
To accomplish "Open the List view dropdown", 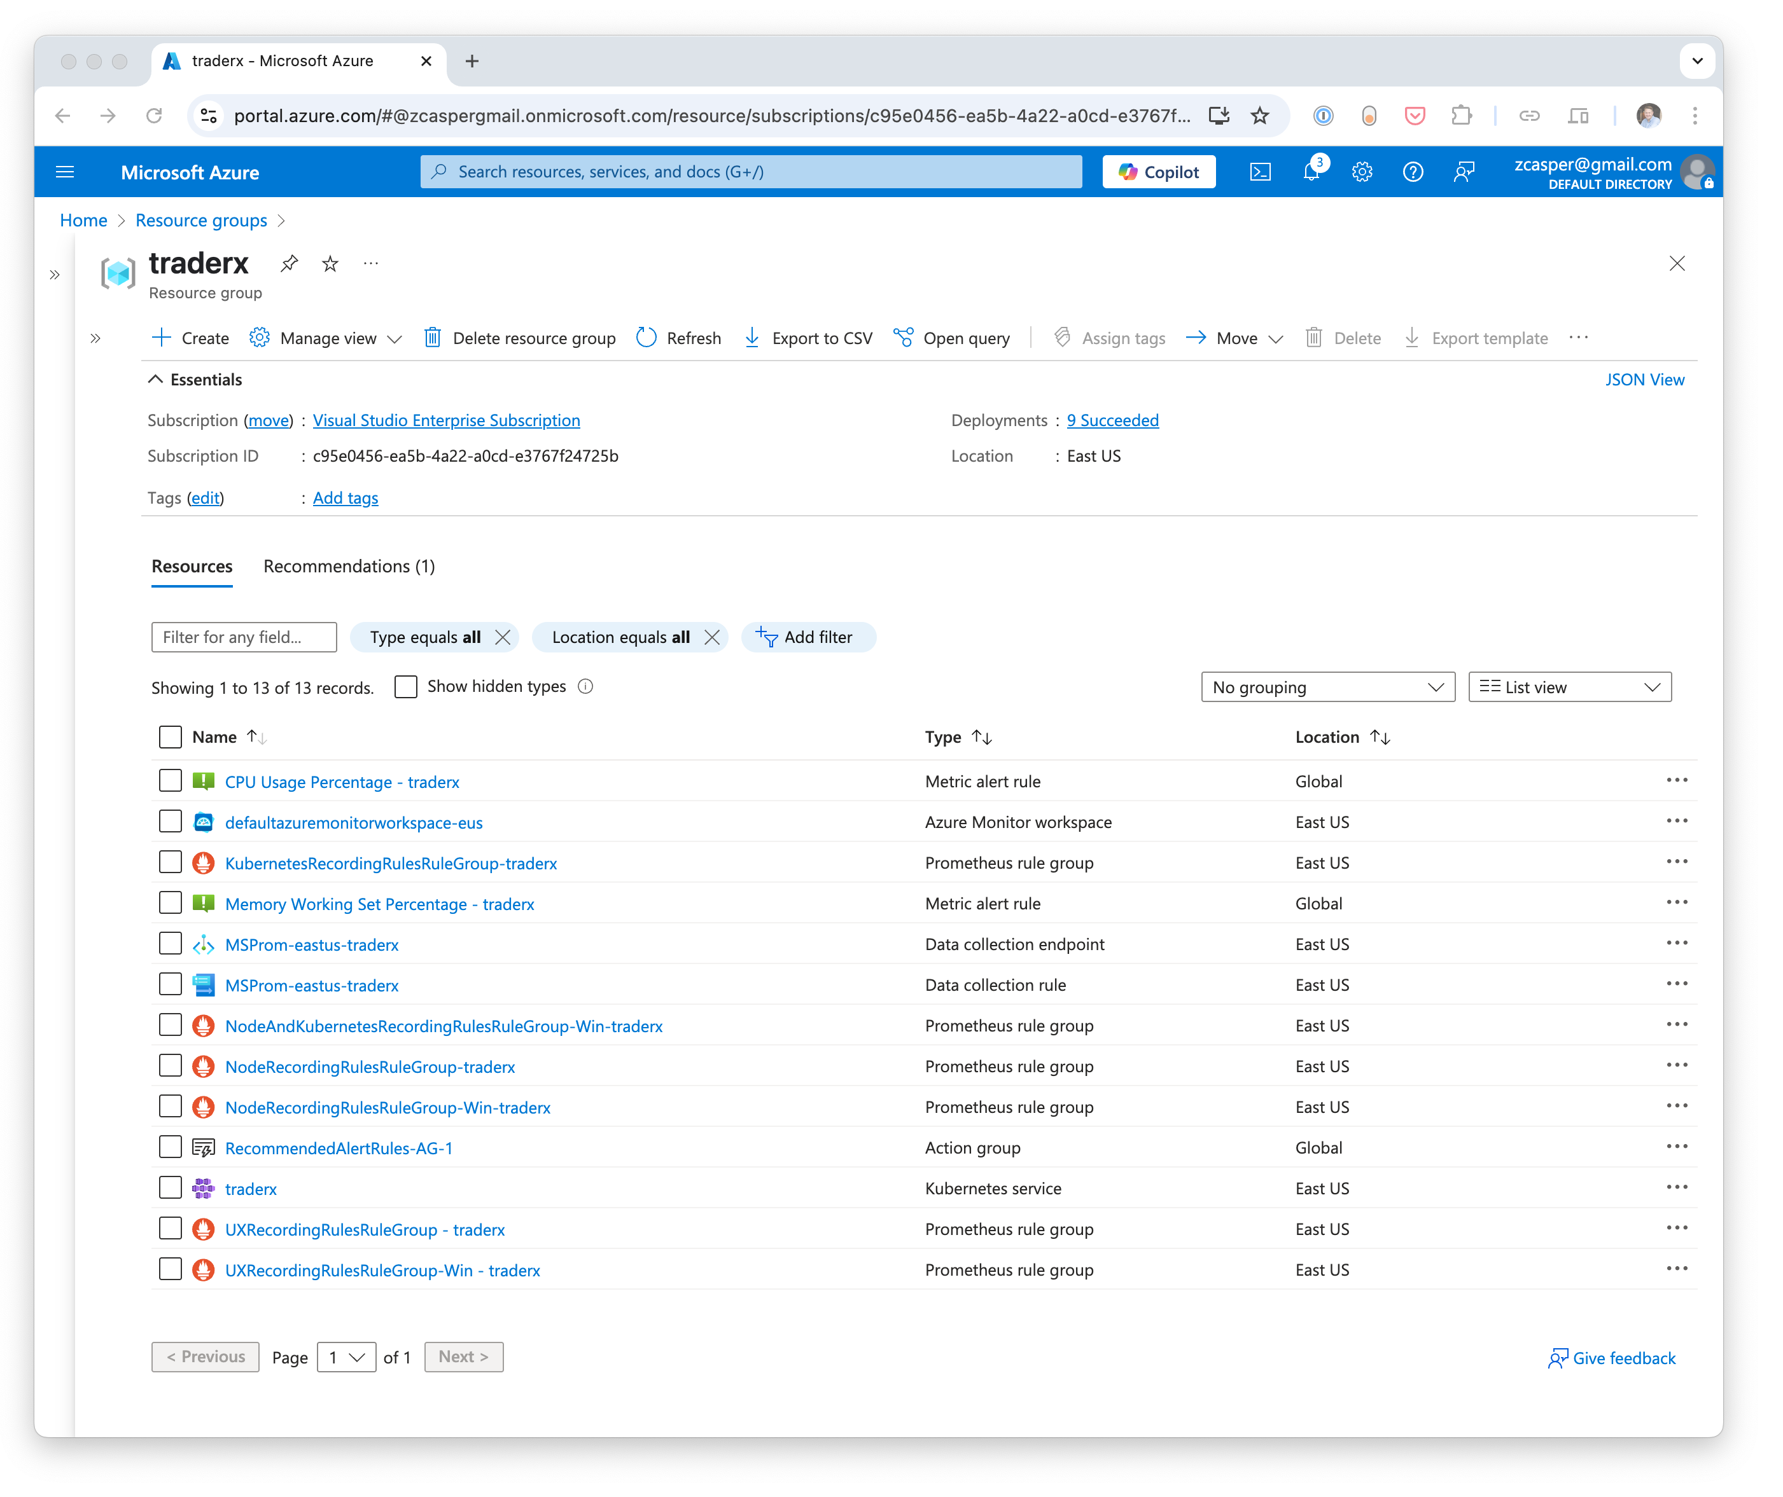I will coord(1570,687).
